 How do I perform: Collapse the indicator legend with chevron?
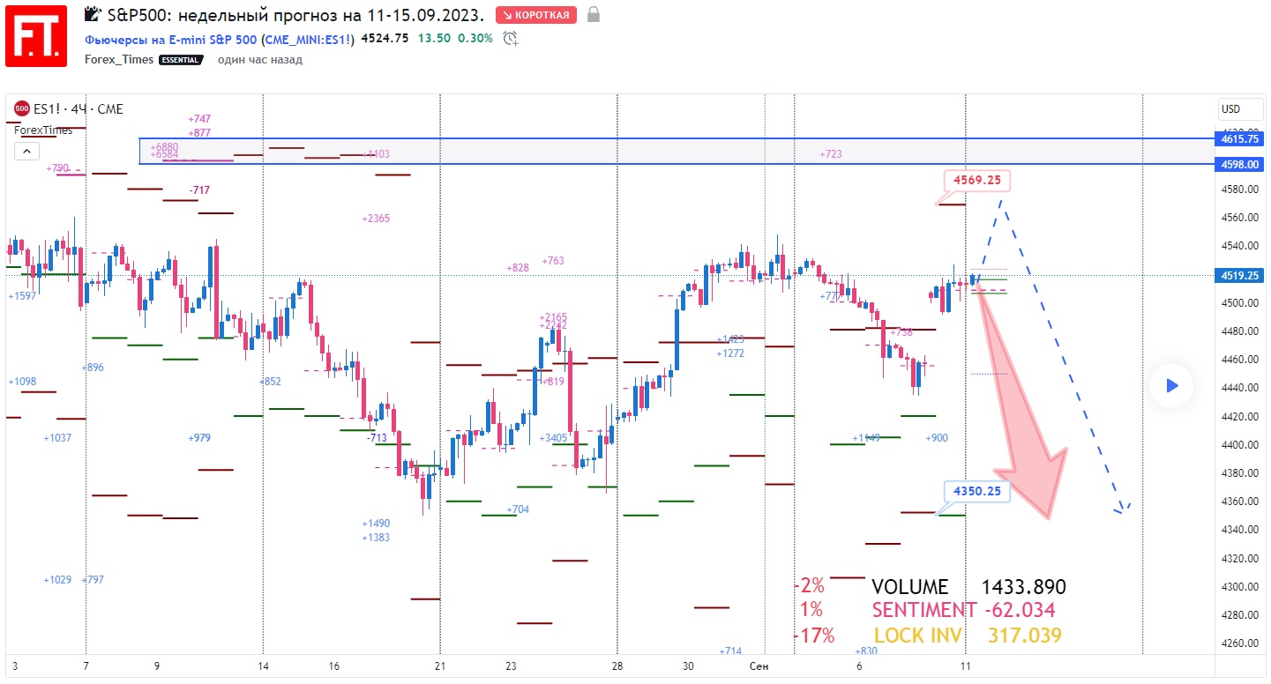pos(26,152)
